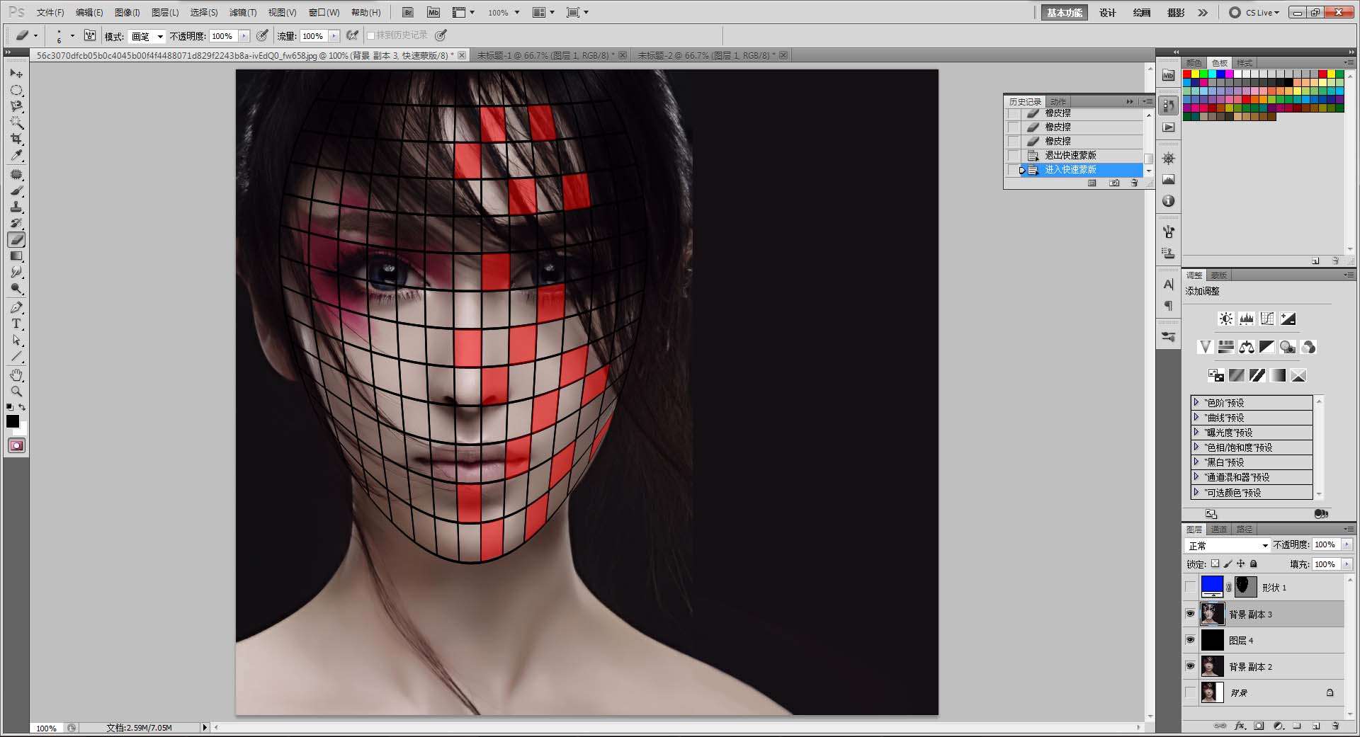The width and height of the screenshot is (1360, 737).
Task: Show the 形状 1 layer
Action: (1190, 587)
